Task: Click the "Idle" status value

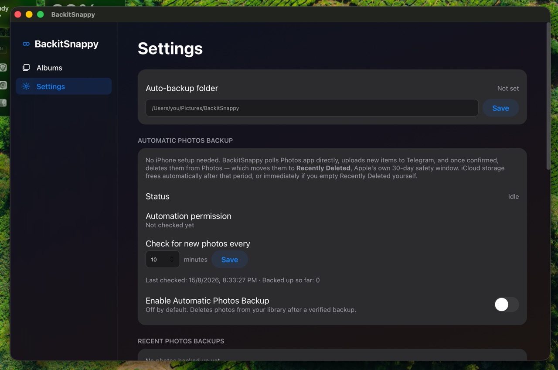Action: pyautogui.click(x=514, y=197)
